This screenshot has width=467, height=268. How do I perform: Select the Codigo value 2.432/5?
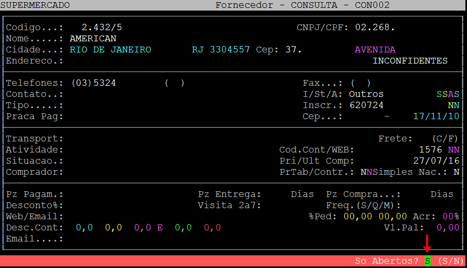pyautogui.click(x=102, y=27)
